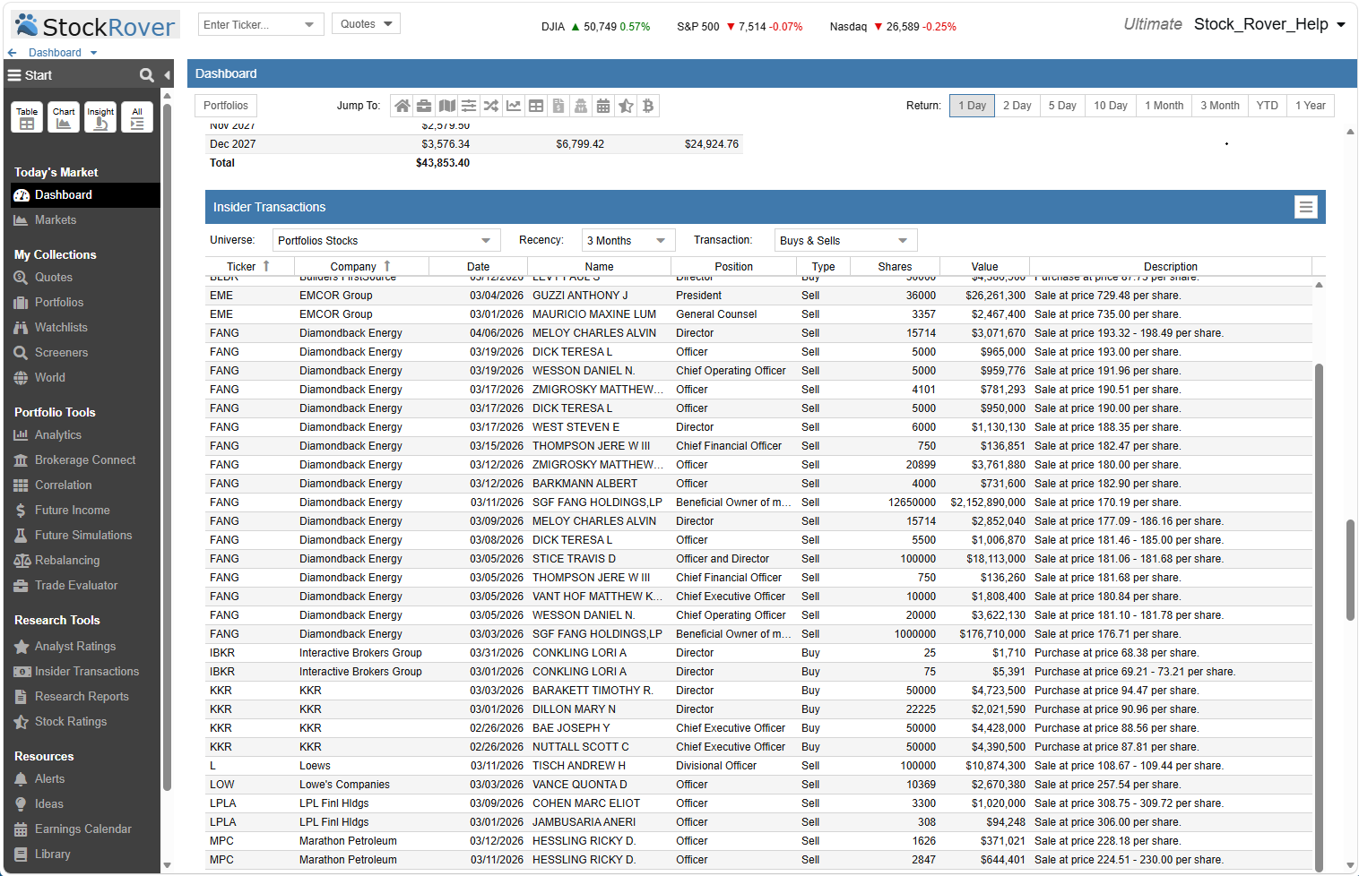
Task: Jump to the calendar section icon
Action: 603,106
